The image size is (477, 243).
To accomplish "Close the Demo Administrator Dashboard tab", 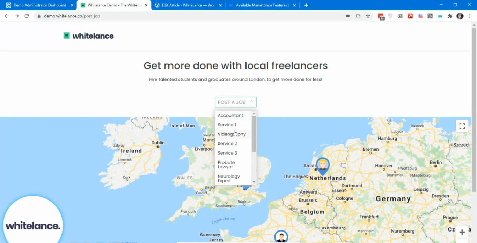I will click(x=72, y=5).
